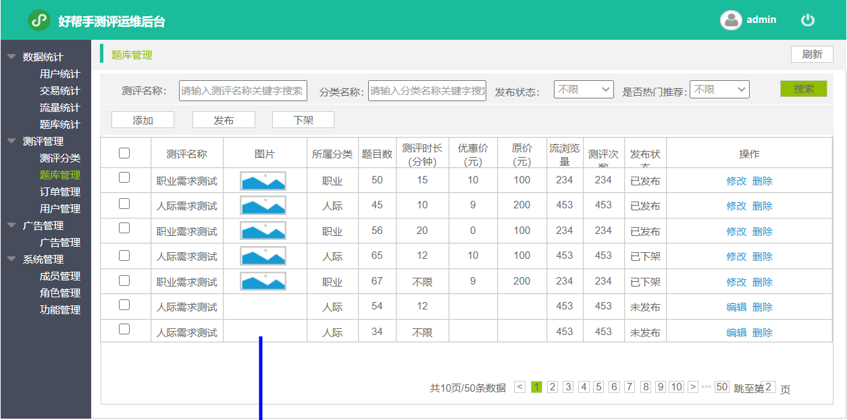847x420 pixels.
Task: Go to page 5 in the pagination
Action: [598, 387]
